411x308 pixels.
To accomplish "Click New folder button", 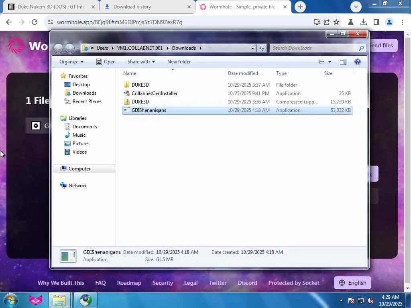I will (x=179, y=62).
